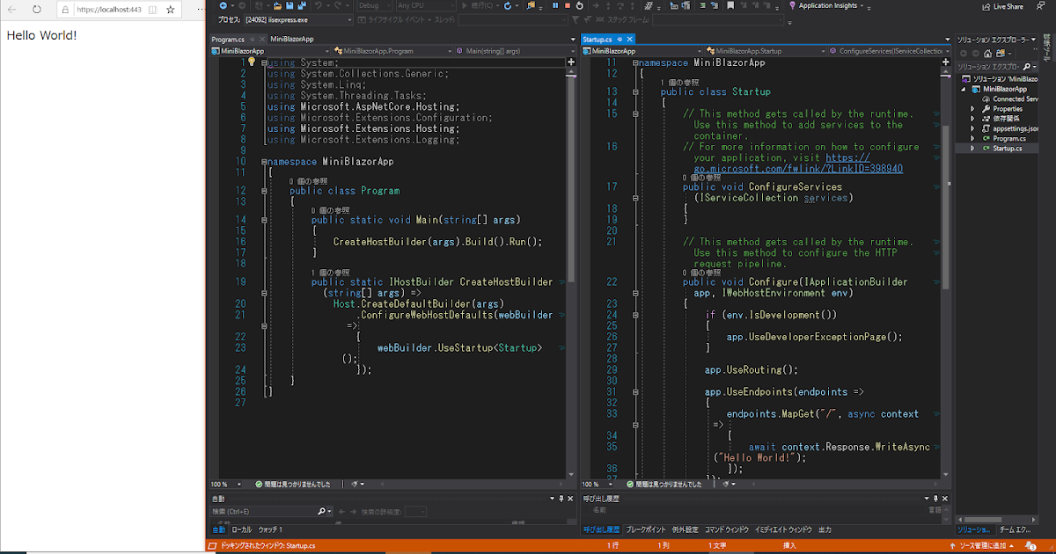Switch to the Program.cs editor tab
The image size is (1056, 554).
pyautogui.click(x=227, y=40)
